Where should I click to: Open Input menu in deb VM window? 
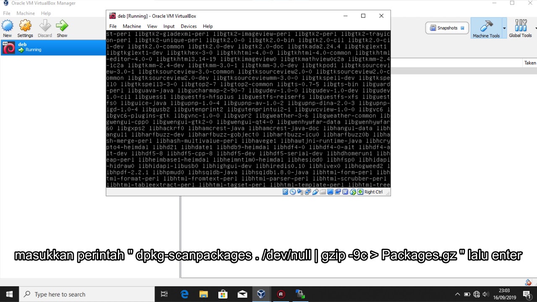pos(169,26)
